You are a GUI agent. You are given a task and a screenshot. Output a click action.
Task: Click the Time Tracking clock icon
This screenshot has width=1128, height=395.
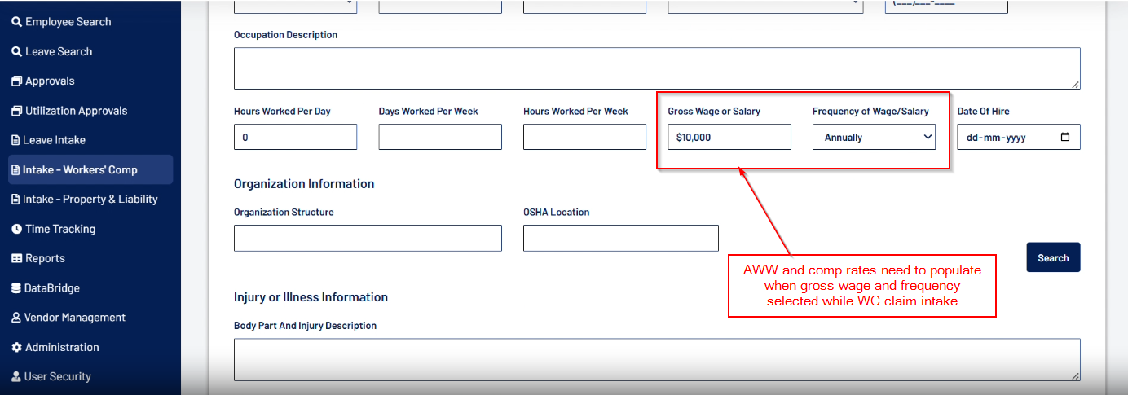tap(16, 230)
